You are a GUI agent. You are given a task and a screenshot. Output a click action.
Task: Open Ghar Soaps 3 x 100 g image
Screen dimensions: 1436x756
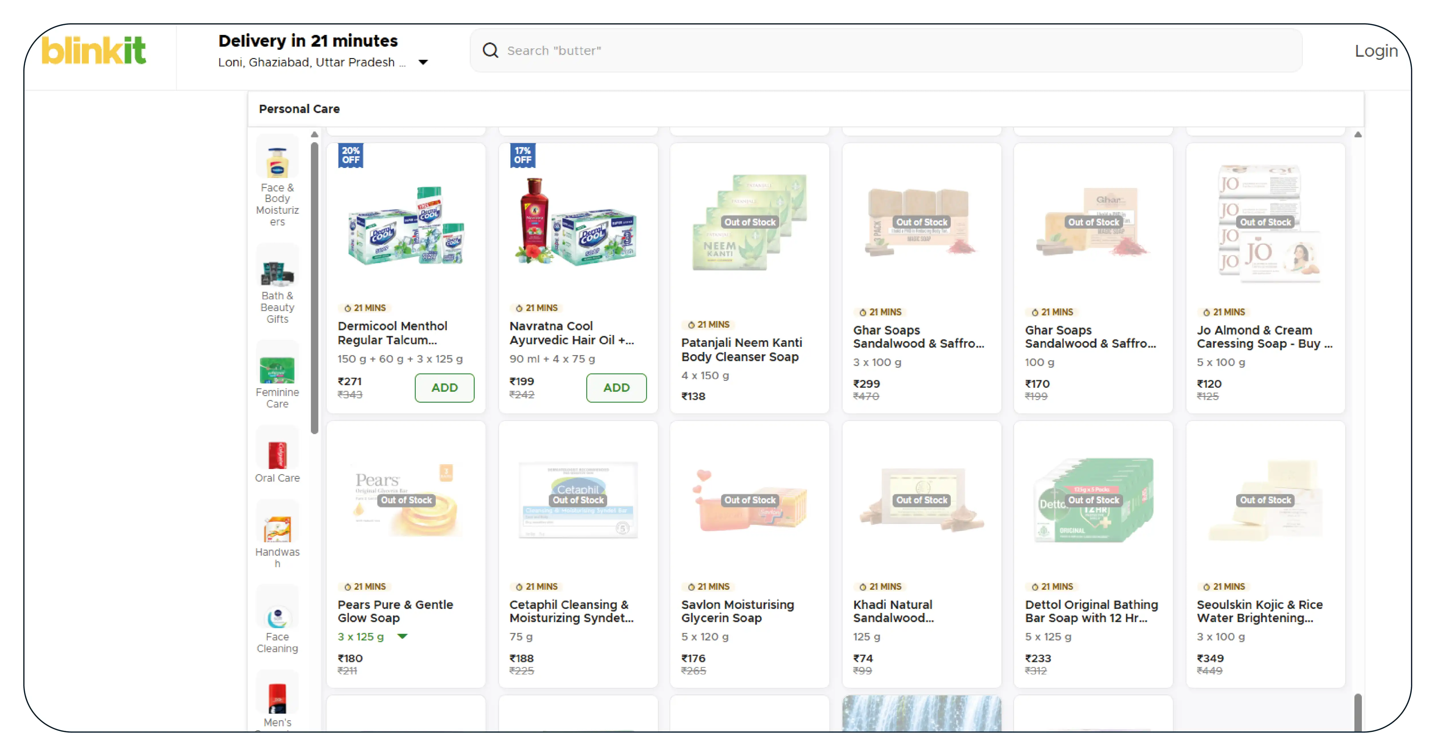pos(922,222)
